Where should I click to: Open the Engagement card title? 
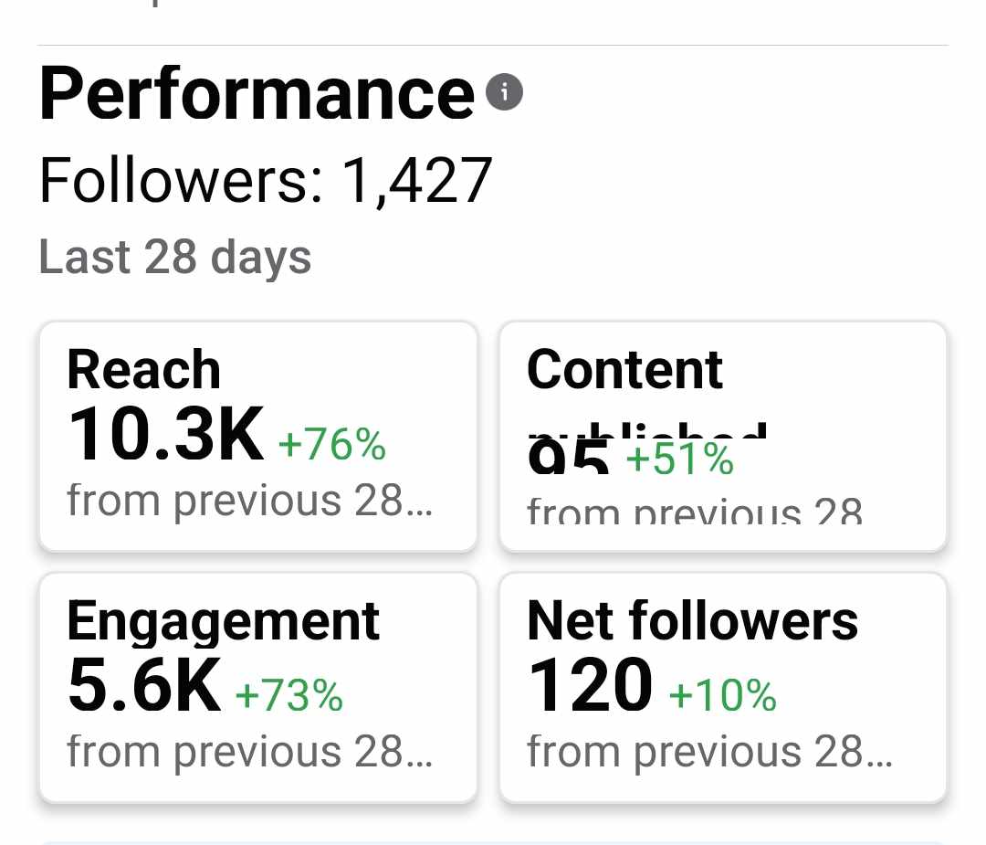click(x=224, y=621)
